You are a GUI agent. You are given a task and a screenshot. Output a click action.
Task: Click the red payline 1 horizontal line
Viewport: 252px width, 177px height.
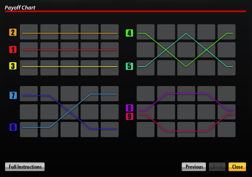tap(69, 50)
